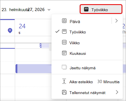Image resolution: width=126 pixels, height=101 pixels.
Task: Open Tallennetut näkymät saved views
Action: click(87, 92)
